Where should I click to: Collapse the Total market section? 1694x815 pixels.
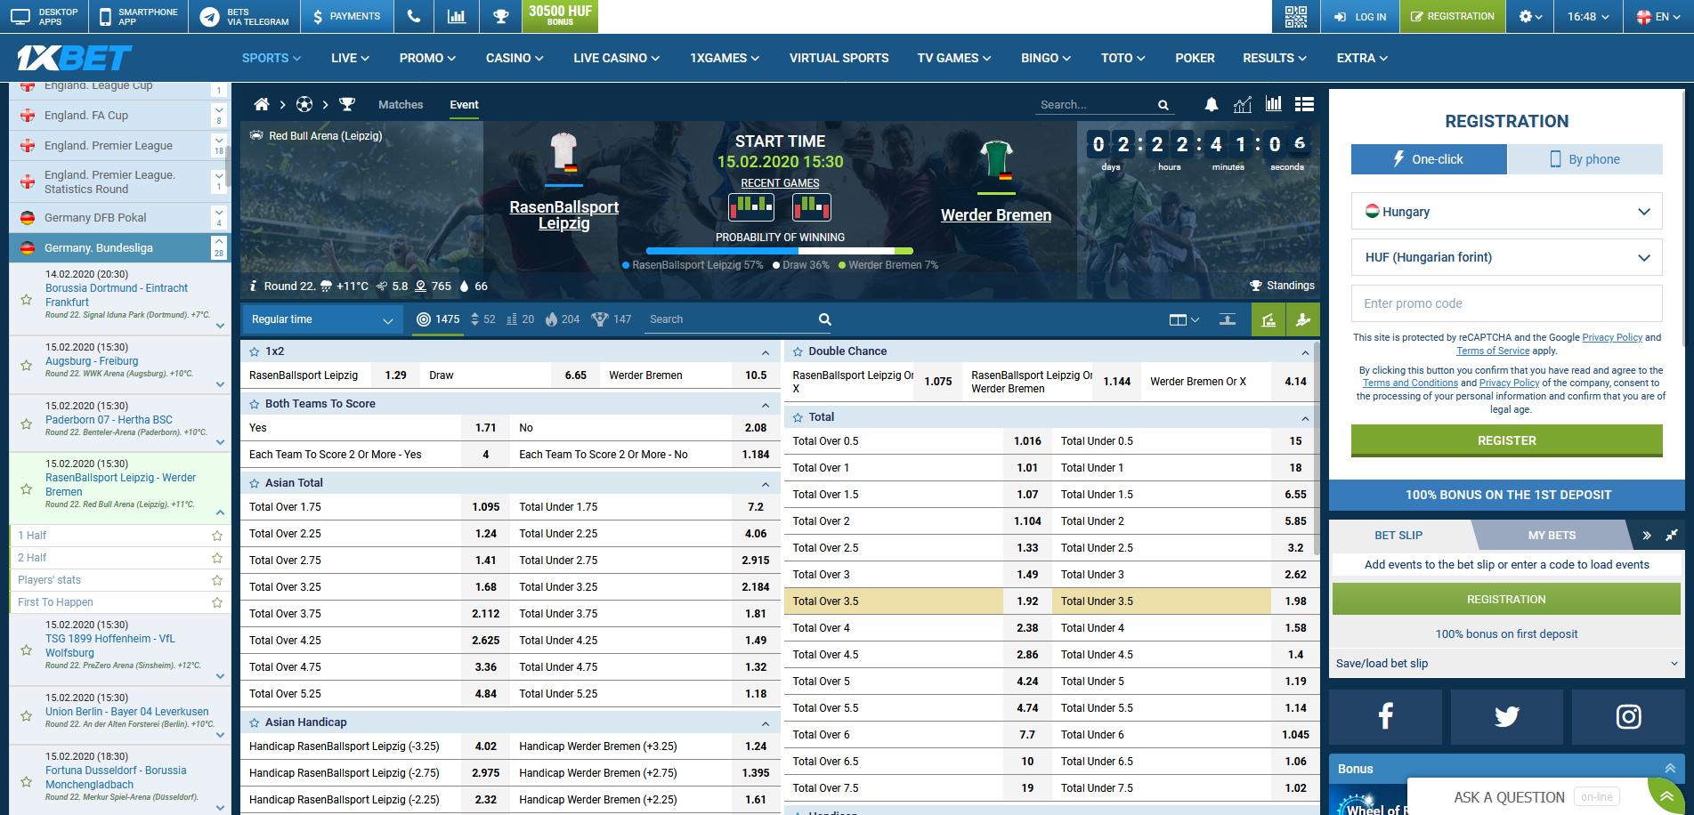(1305, 418)
